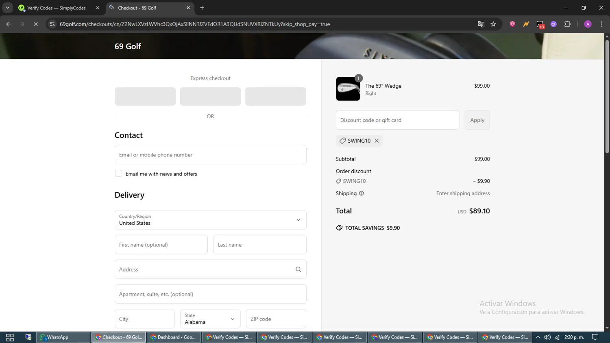Click the 'Enter shipping address' text
Image resolution: width=610 pixels, height=343 pixels.
pos(463,193)
